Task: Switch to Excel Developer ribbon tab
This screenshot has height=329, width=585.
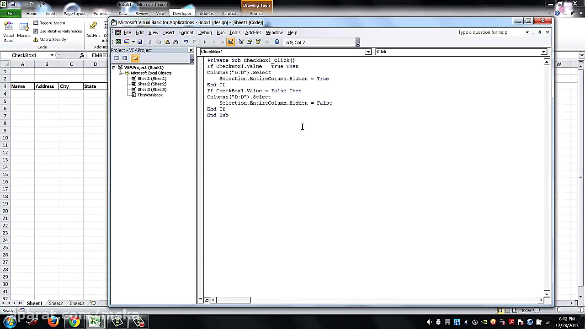Action: click(x=182, y=13)
